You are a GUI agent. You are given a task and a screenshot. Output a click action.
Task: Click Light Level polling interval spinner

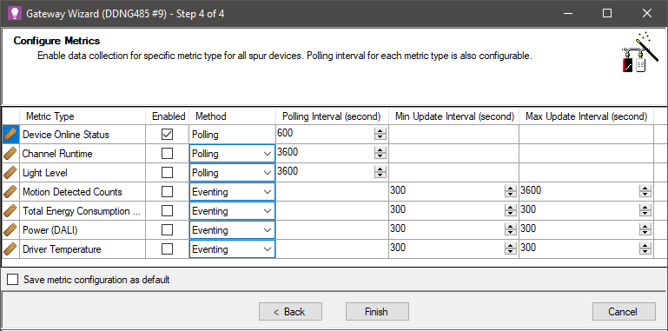click(x=380, y=173)
